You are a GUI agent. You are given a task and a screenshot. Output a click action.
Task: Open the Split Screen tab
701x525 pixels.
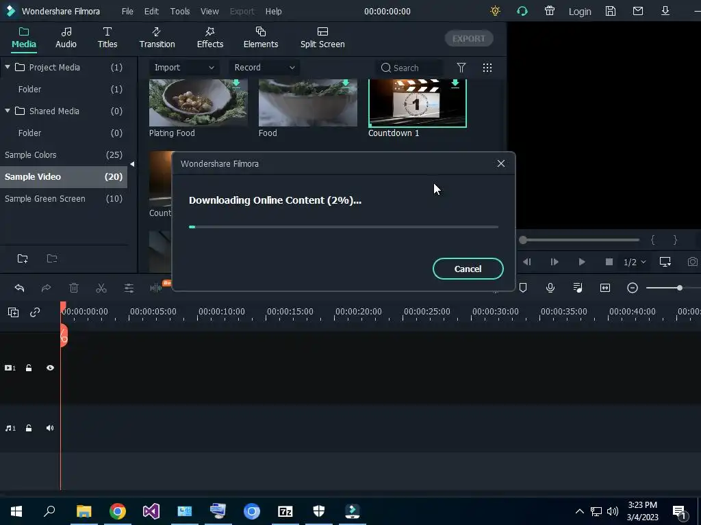click(x=322, y=38)
